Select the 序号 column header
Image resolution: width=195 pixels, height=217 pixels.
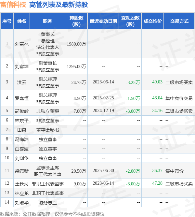7,21
